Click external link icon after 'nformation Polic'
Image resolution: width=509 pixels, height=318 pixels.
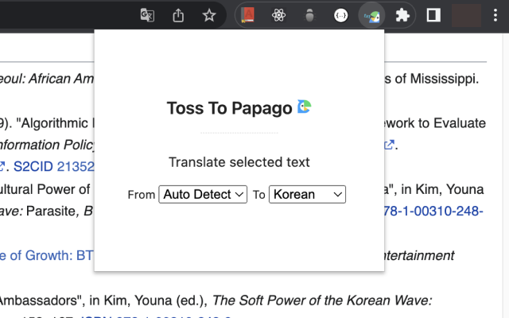pyautogui.click(x=389, y=145)
